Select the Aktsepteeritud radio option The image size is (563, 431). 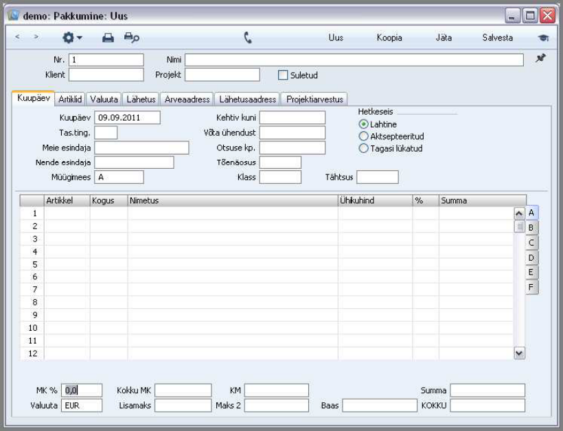tap(363, 137)
